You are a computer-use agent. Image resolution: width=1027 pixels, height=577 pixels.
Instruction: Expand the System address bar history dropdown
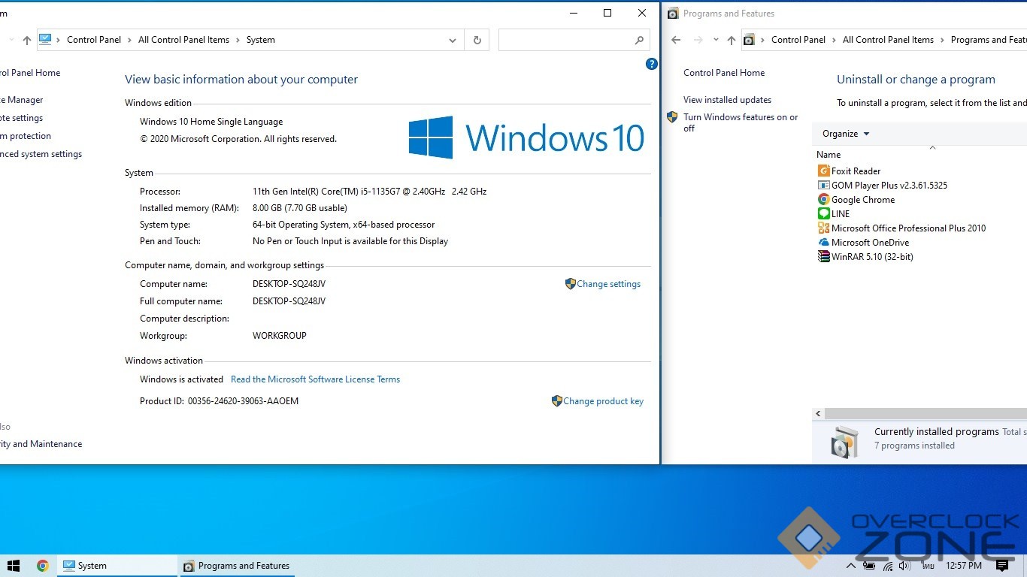[x=453, y=41]
